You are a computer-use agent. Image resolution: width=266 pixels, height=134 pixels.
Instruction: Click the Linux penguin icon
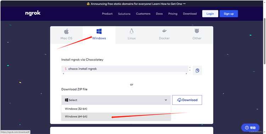pos(132,32)
